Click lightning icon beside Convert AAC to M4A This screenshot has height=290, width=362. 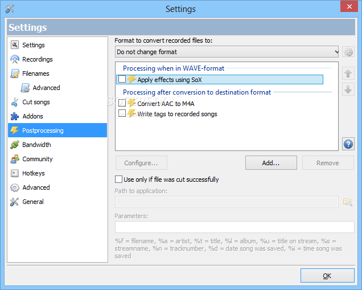tap(131, 103)
